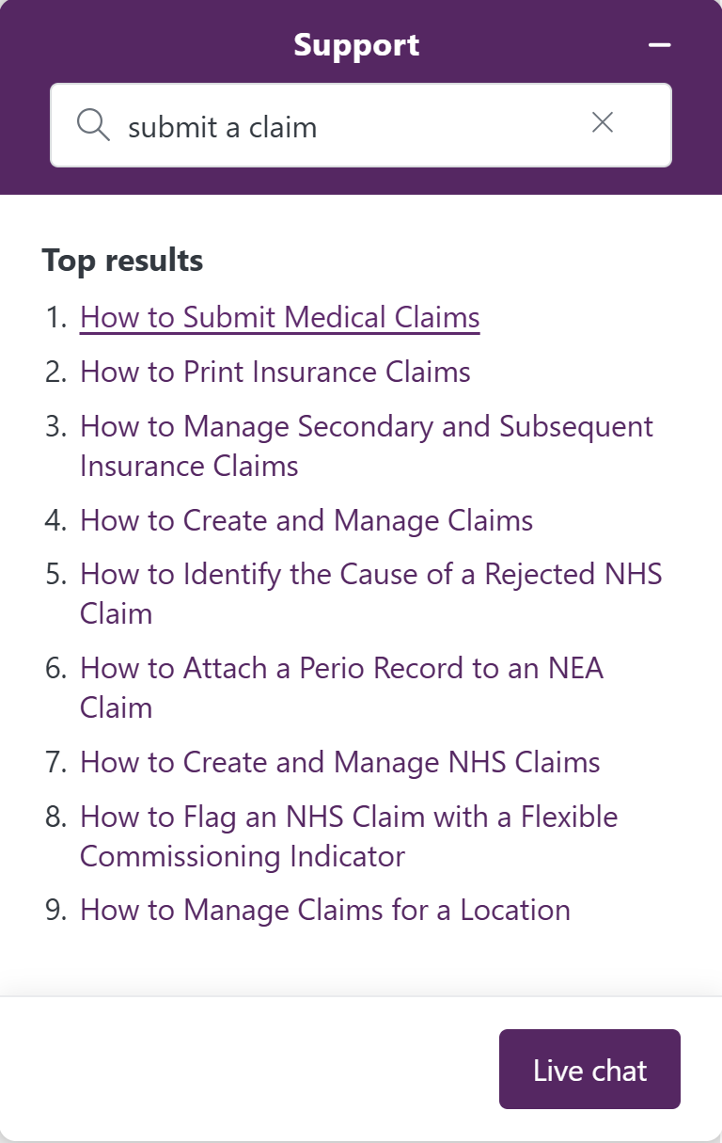Open the Flexible Commissioning Indicator article

click(x=349, y=817)
